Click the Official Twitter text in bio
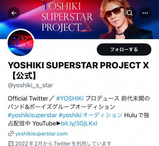159x146 pixels. point(28,99)
